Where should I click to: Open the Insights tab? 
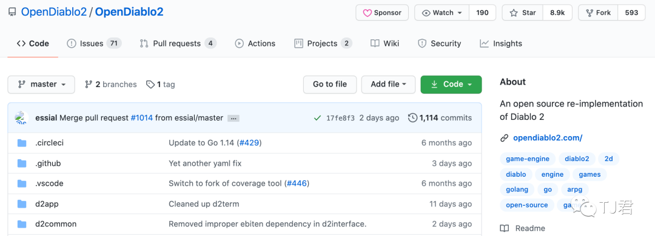(x=501, y=44)
